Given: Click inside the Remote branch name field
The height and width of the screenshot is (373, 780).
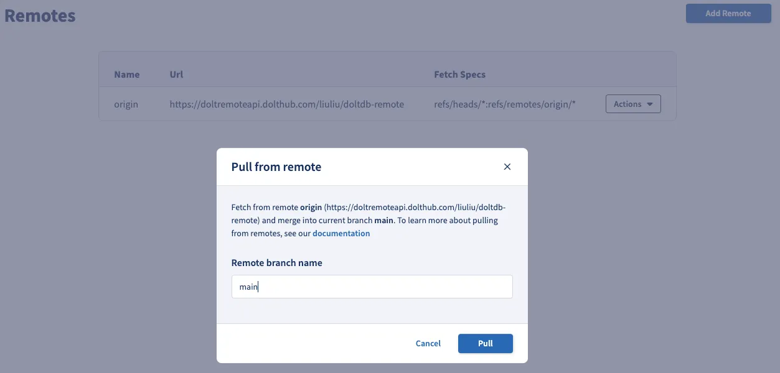Looking at the screenshot, I should [x=372, y=287].
